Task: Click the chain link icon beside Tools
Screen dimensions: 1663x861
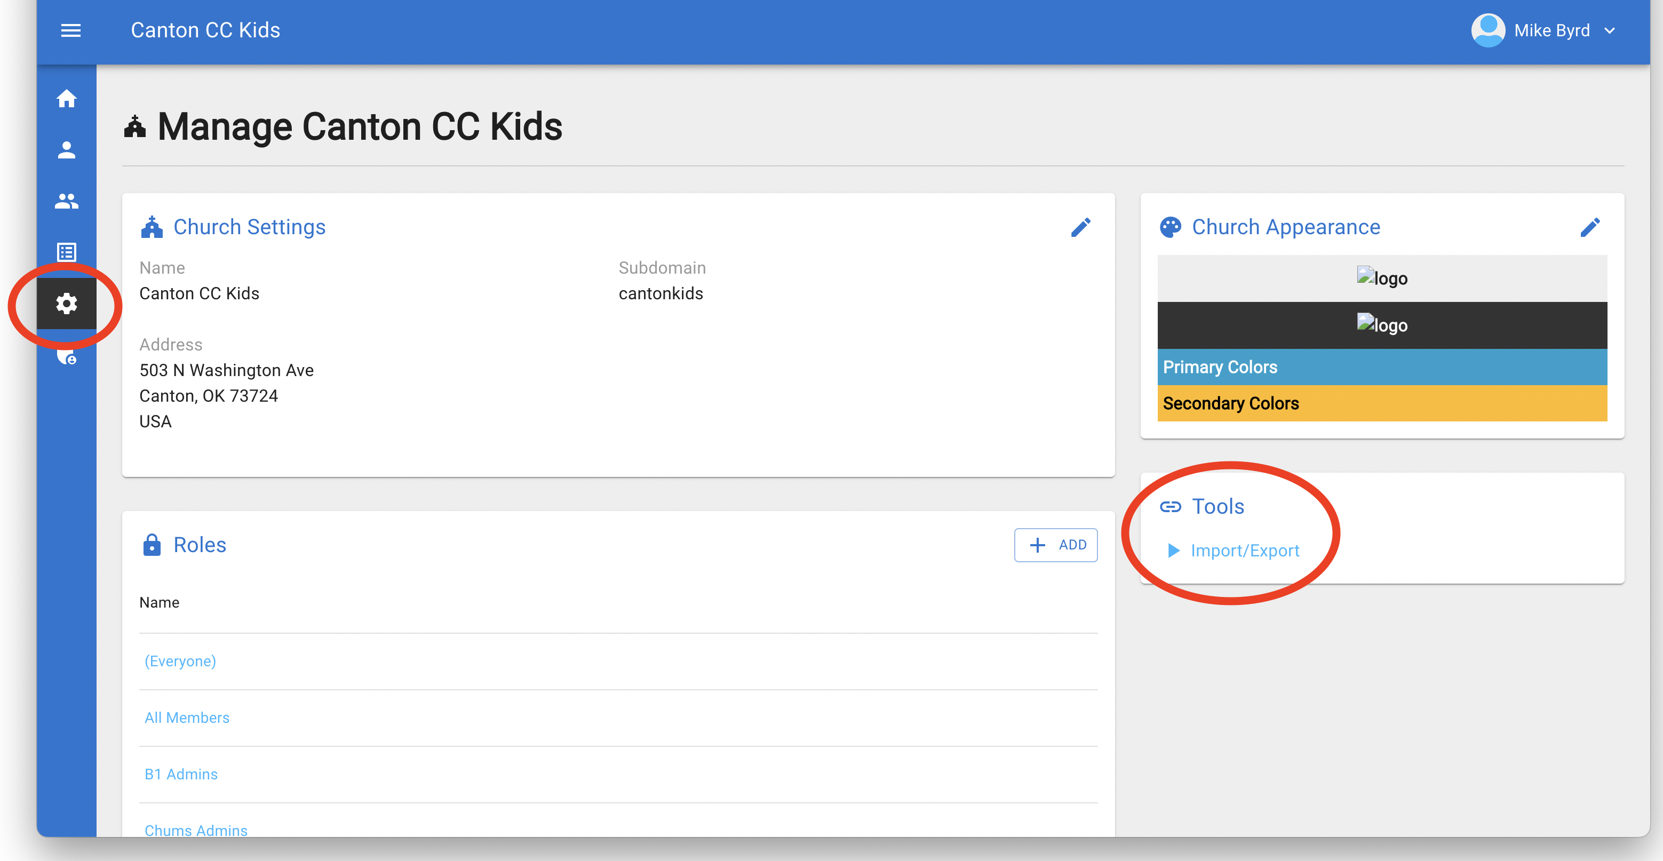Action: click(x=1171, y=507)
